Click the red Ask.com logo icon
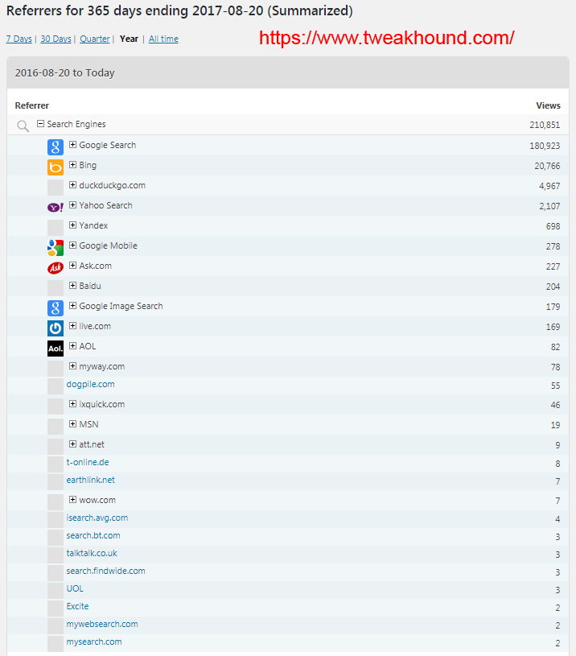The width and height of the screenshot is (576, 656). (56, 268)
